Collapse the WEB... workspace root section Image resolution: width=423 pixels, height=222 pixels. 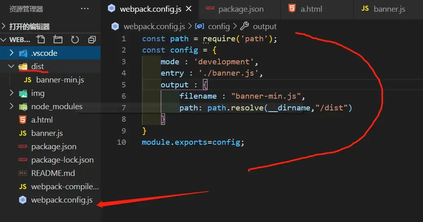pos(4,40)
